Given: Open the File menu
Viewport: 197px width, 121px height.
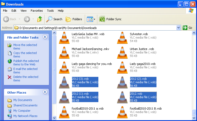Looking at the screenshot, I should (5, 11).
